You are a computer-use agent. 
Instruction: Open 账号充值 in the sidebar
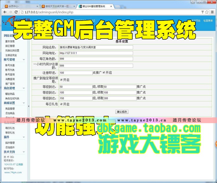(x=10, y=65)
